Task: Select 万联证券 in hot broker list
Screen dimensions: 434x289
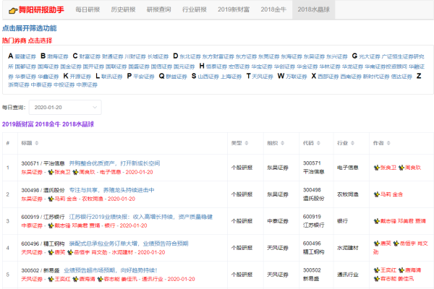Action: (x=297, y=77)
